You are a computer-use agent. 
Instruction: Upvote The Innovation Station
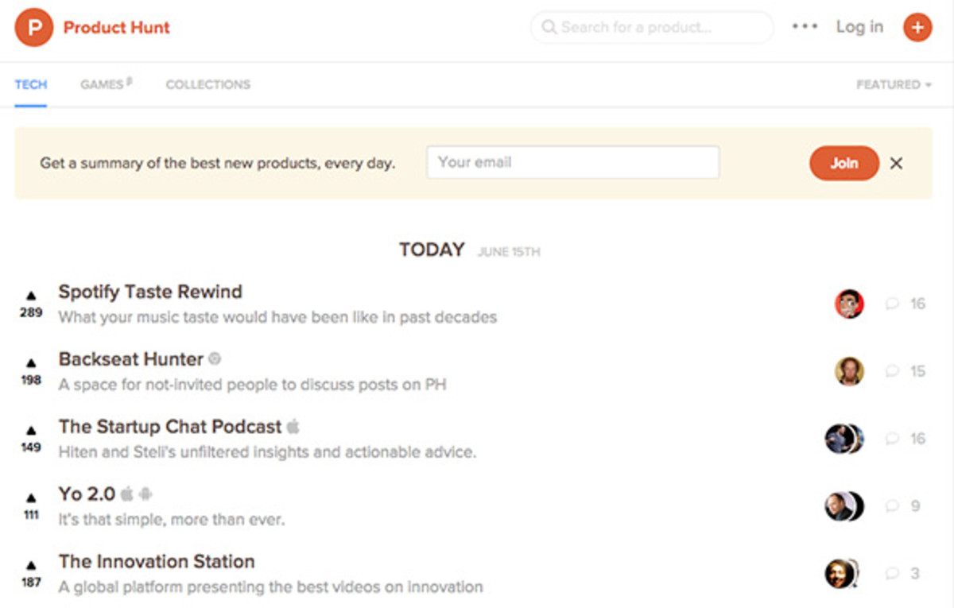point(31,566)
